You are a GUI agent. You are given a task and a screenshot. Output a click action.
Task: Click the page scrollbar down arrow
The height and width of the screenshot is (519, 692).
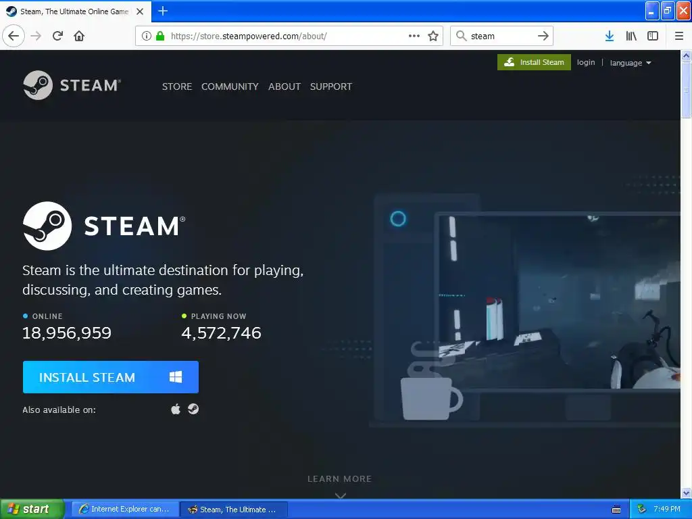pos(687,493)
